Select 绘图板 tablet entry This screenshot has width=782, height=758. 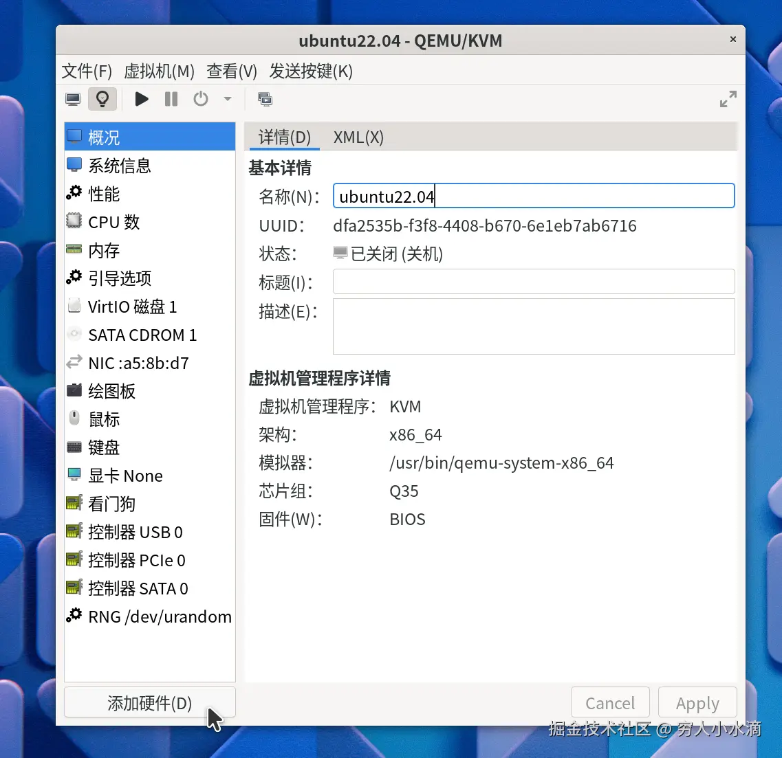[x=150, y=391]
